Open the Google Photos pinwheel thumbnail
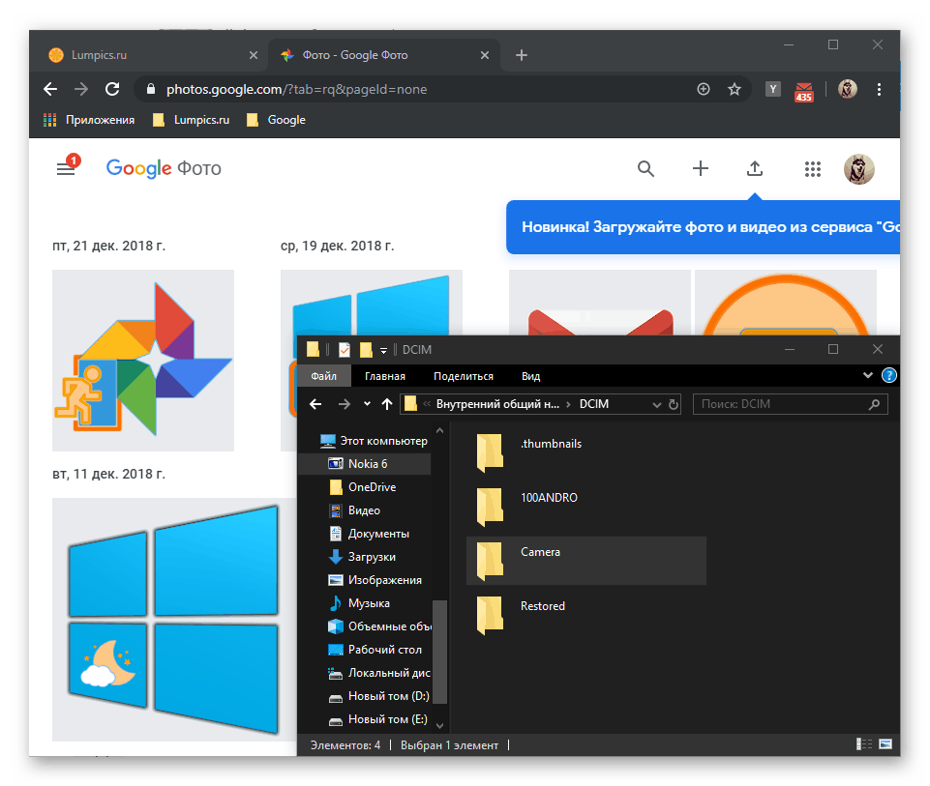The width and height of the screenshot is (930, 786). coord(143,361)
